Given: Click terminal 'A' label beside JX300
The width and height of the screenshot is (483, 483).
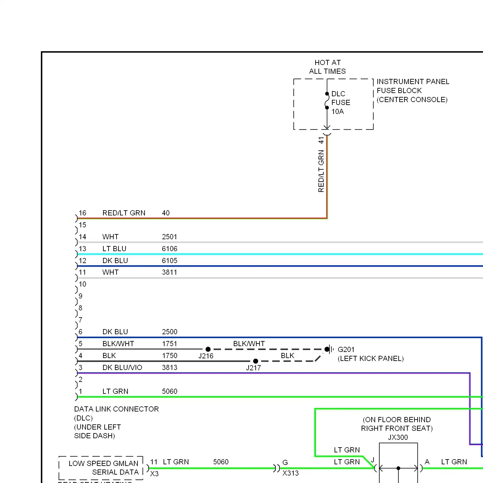Looking at the screenshot, I should 427,462.
